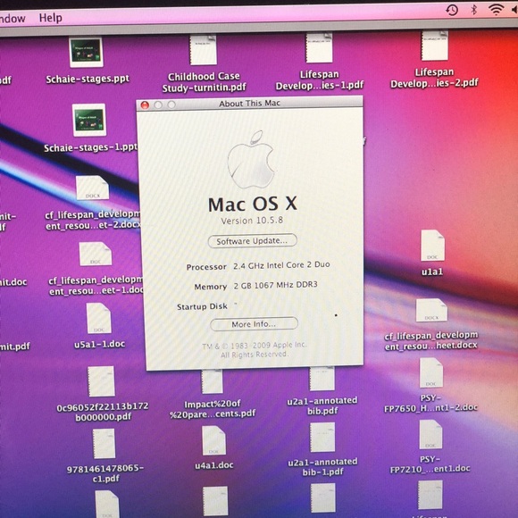Viewport: 518px width, 518px height.
Task: Open the Help menu in menu bar
Action: coord(50,18)
